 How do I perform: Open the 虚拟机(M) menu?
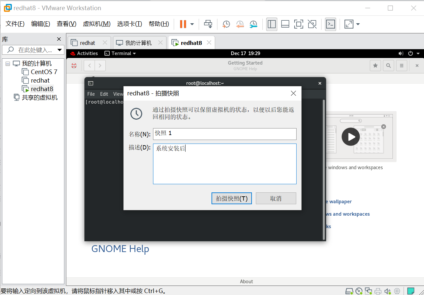(97, 24)
